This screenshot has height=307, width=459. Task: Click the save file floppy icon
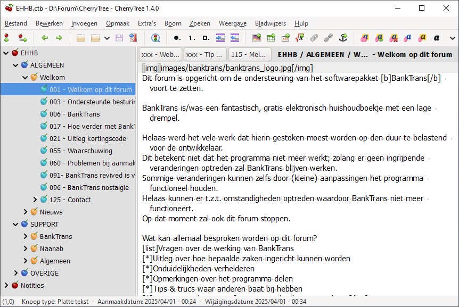click(119, 38)
